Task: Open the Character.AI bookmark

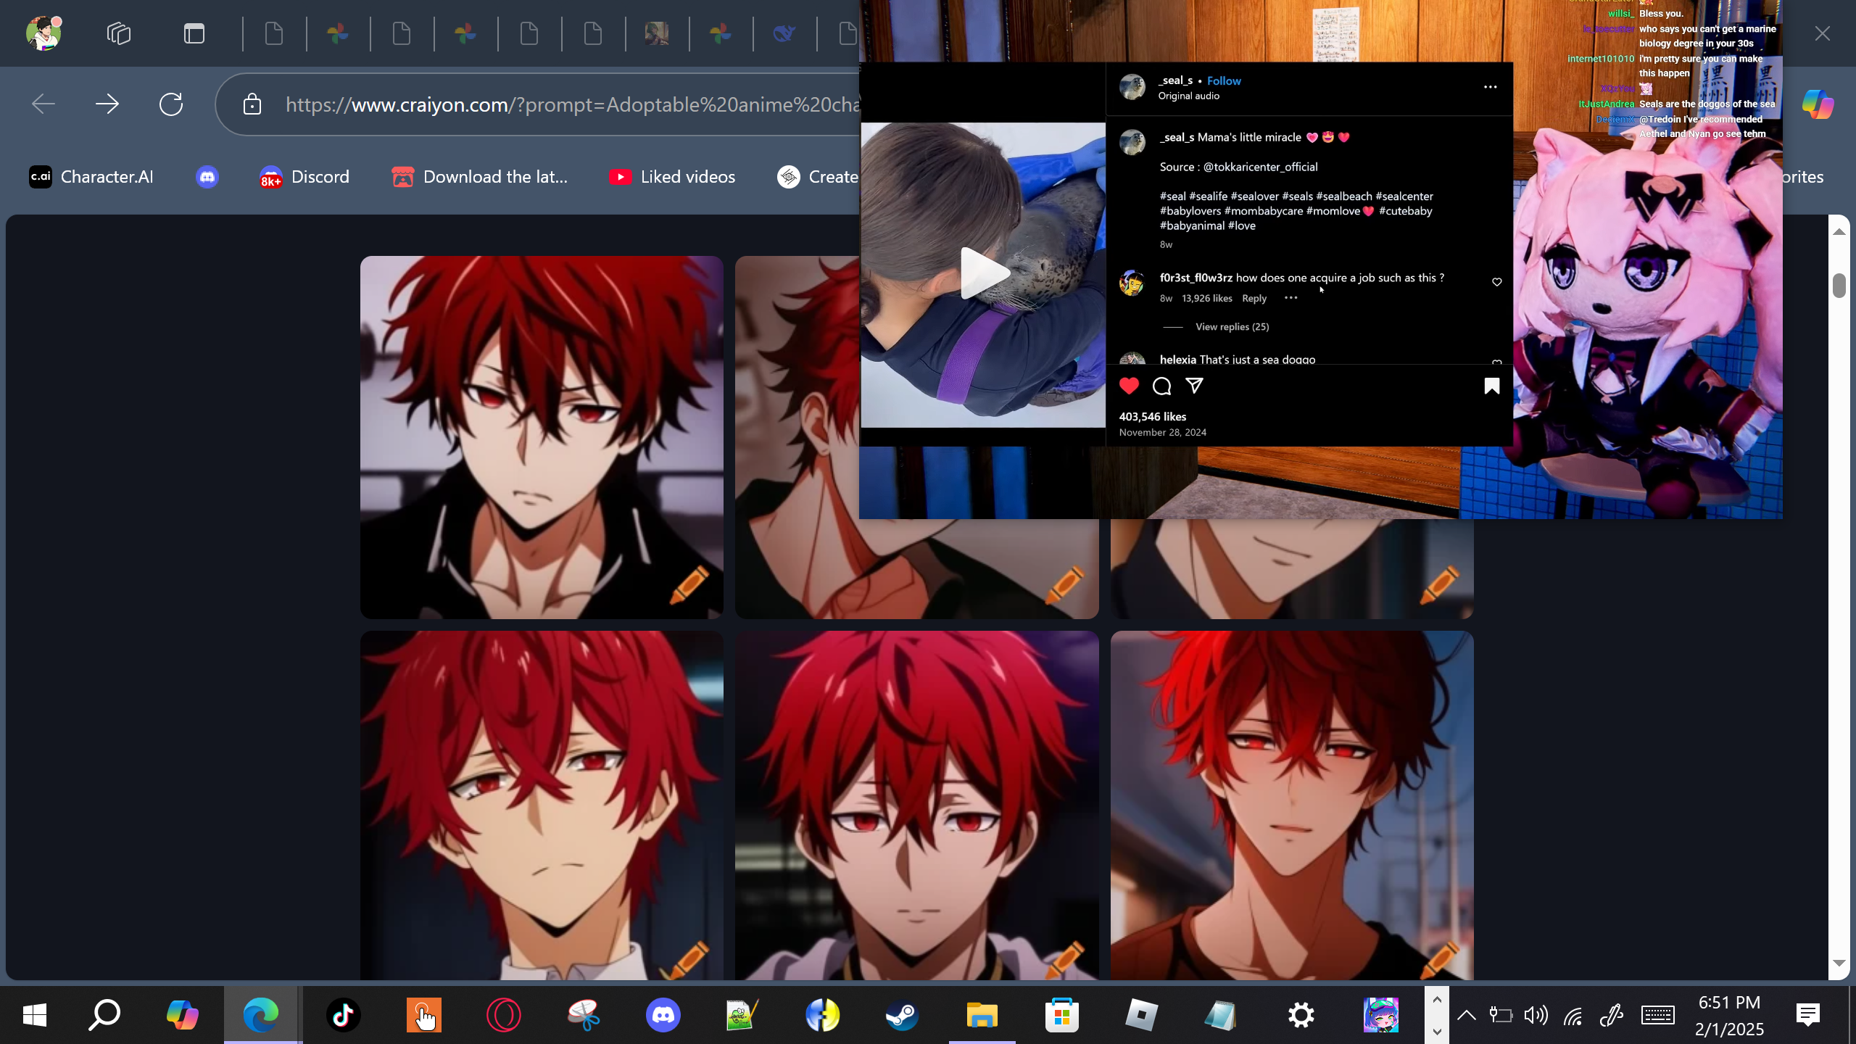Action: (91, 177)
